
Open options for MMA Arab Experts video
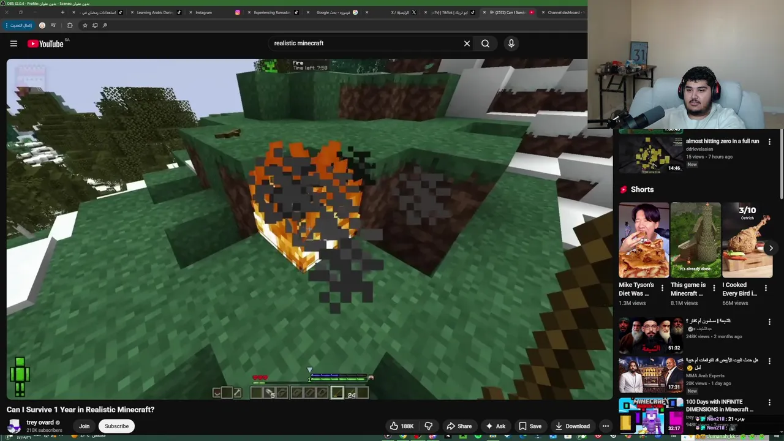click(x=769, y=361)
